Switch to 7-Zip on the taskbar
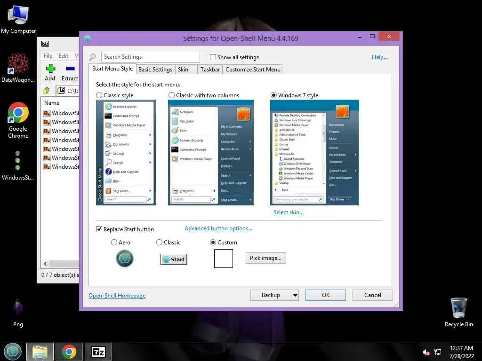This screenshot has width=482, height=361. (x=98, y=352)
